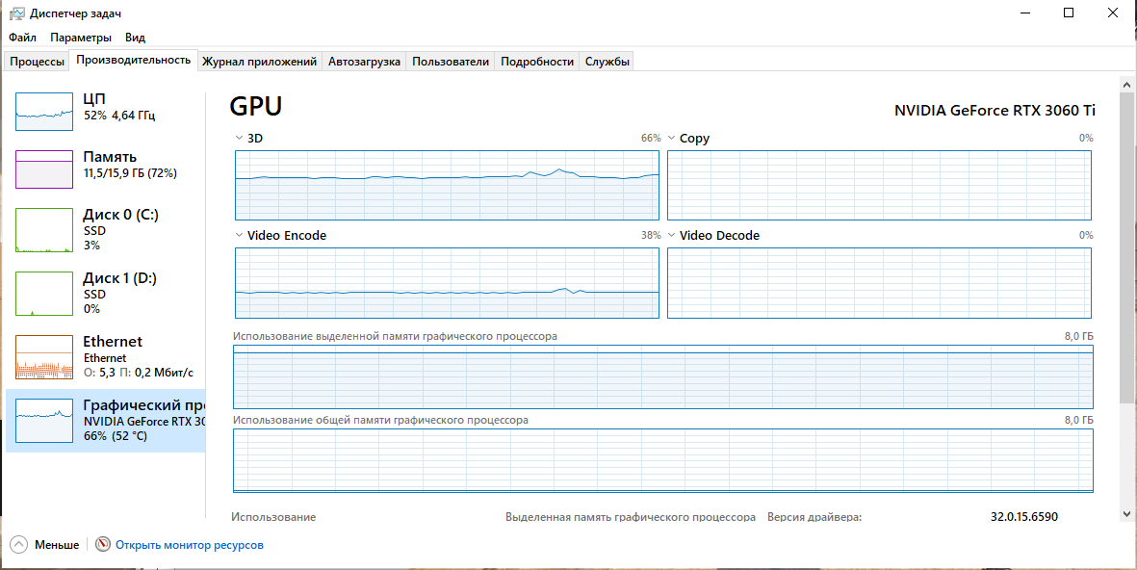Click the vertical scrollbar thumb
Screen dimensions: 1137x570
pos(1126,246)
